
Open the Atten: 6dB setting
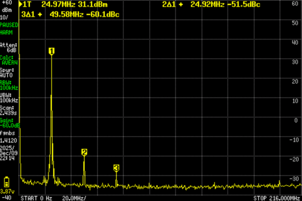pyautogui.click(x=9, y=47)
